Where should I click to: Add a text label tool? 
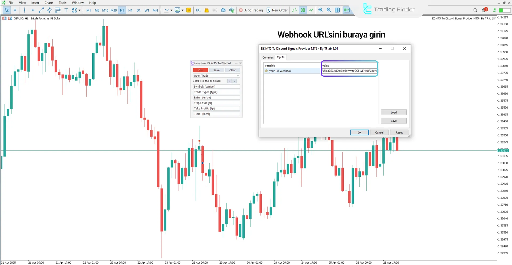tap(66, 10)
